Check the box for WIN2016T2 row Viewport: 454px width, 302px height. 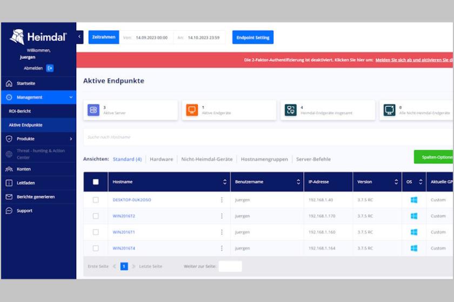(x=96, y=216)
